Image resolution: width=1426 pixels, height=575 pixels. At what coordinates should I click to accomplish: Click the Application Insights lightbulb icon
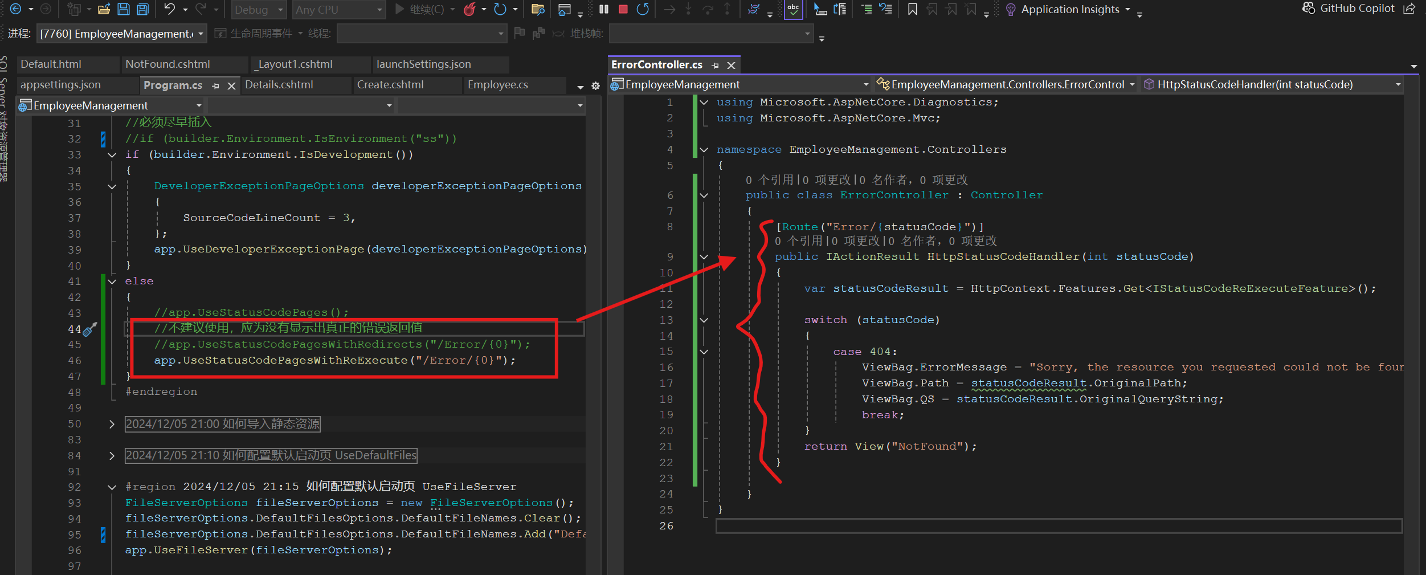pos(1010,9)
